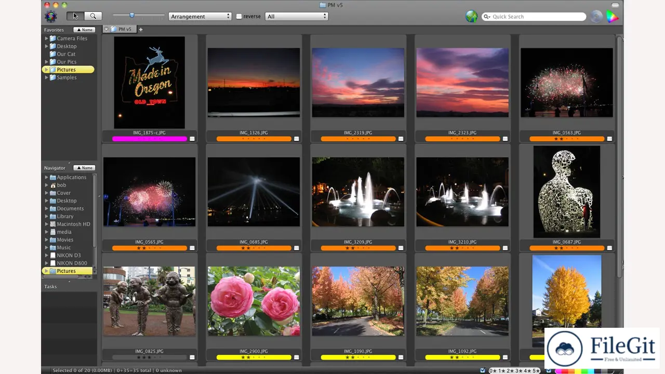
Task: Toggle the star rating filter checkbox
Action: tap(483, 370)
